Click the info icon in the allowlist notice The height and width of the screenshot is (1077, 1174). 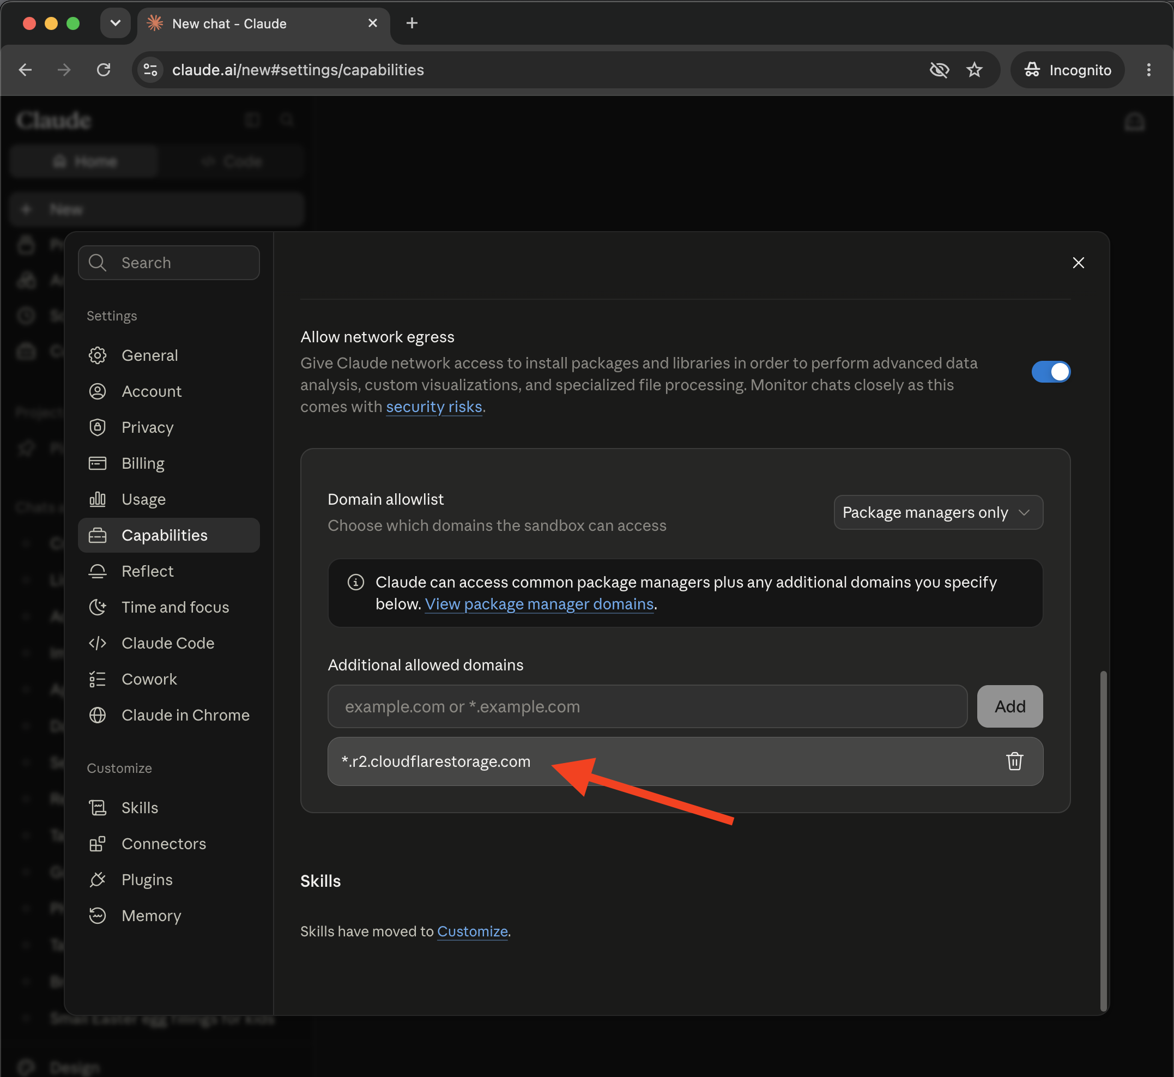coord(355,582)
